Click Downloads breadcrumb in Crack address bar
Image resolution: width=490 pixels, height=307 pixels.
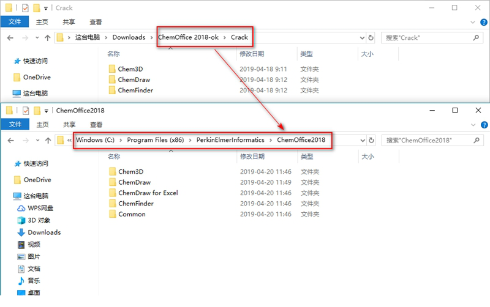point(129,37)
